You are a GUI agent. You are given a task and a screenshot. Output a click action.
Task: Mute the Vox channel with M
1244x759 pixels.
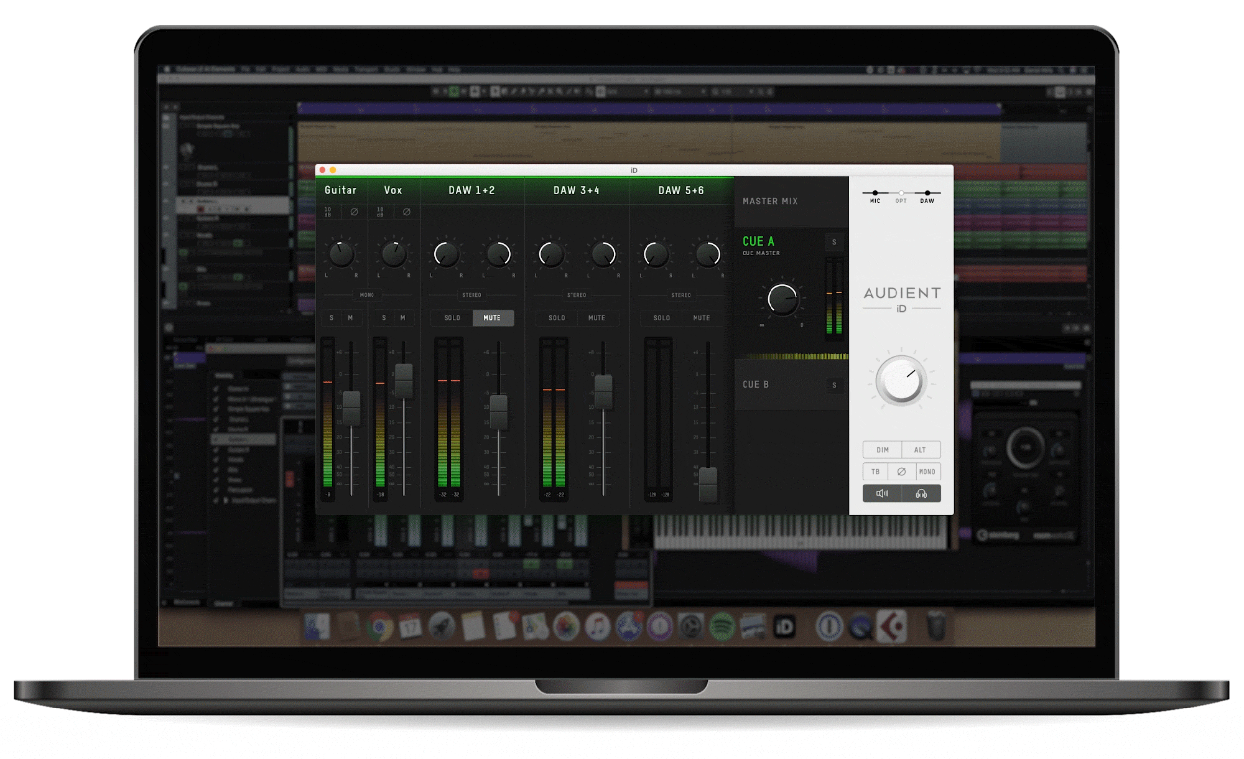403,318
